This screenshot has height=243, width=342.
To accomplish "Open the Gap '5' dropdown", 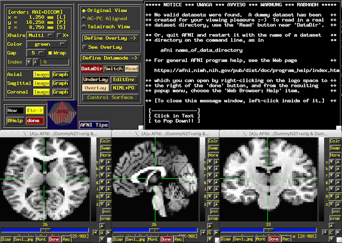I will (36, 53).
